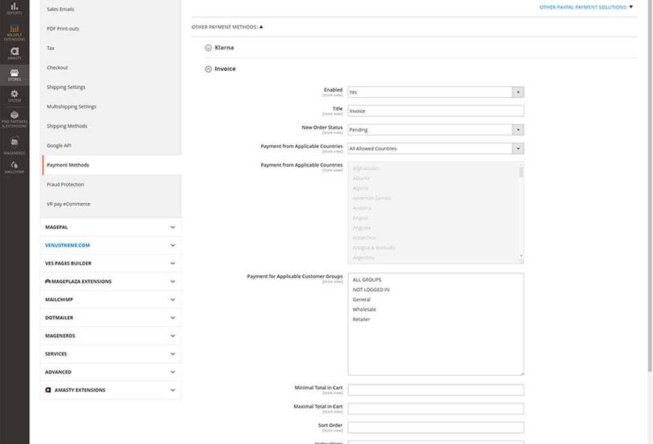Viewport: 653px width, 444px height.
Task: Click the Minimal Total in Cart field
Action: click(x=436, y=389)
